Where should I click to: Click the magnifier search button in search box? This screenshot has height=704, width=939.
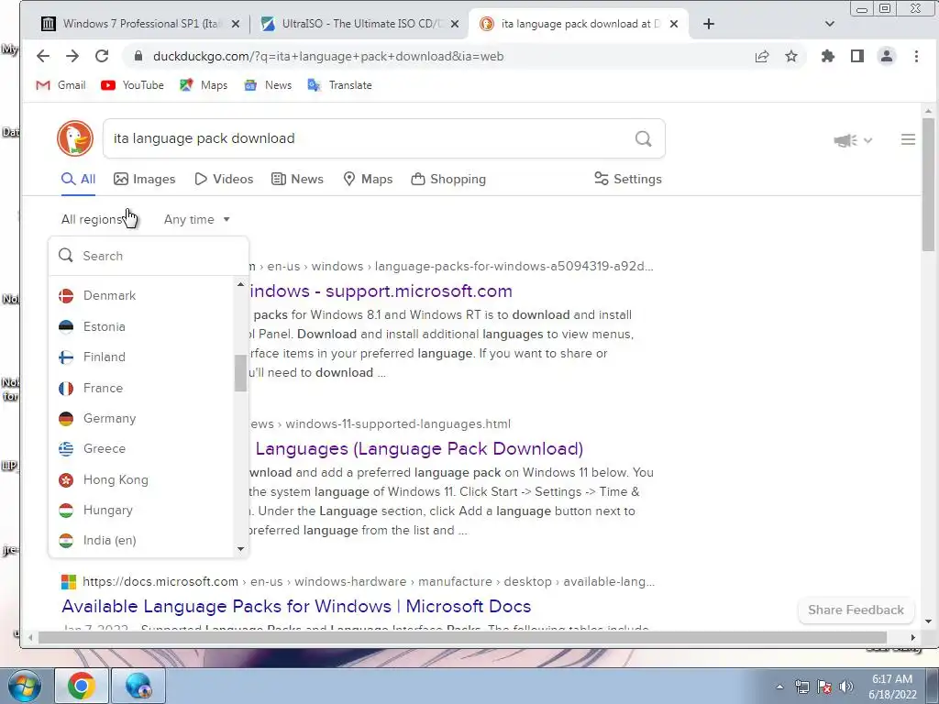point(643,138)
